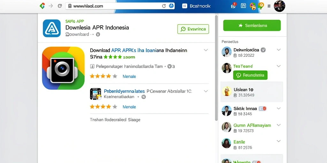This screenshot has height=163, width=327.
Task: Click the SAPlo APP green label
Action: (x=75, y=21)
